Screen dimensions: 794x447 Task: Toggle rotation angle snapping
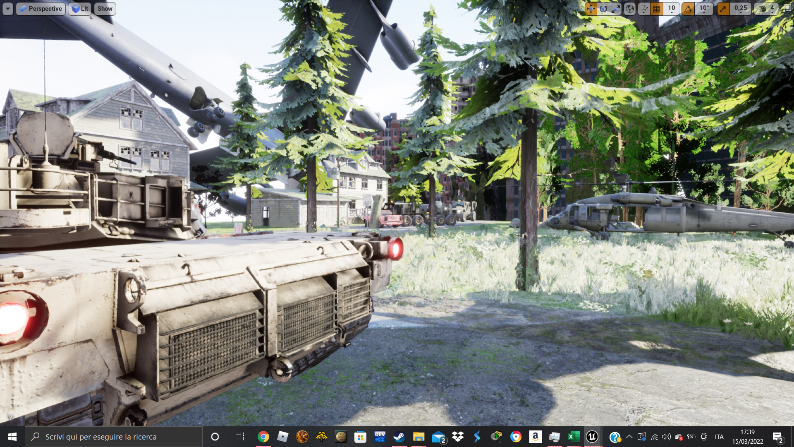688,9
